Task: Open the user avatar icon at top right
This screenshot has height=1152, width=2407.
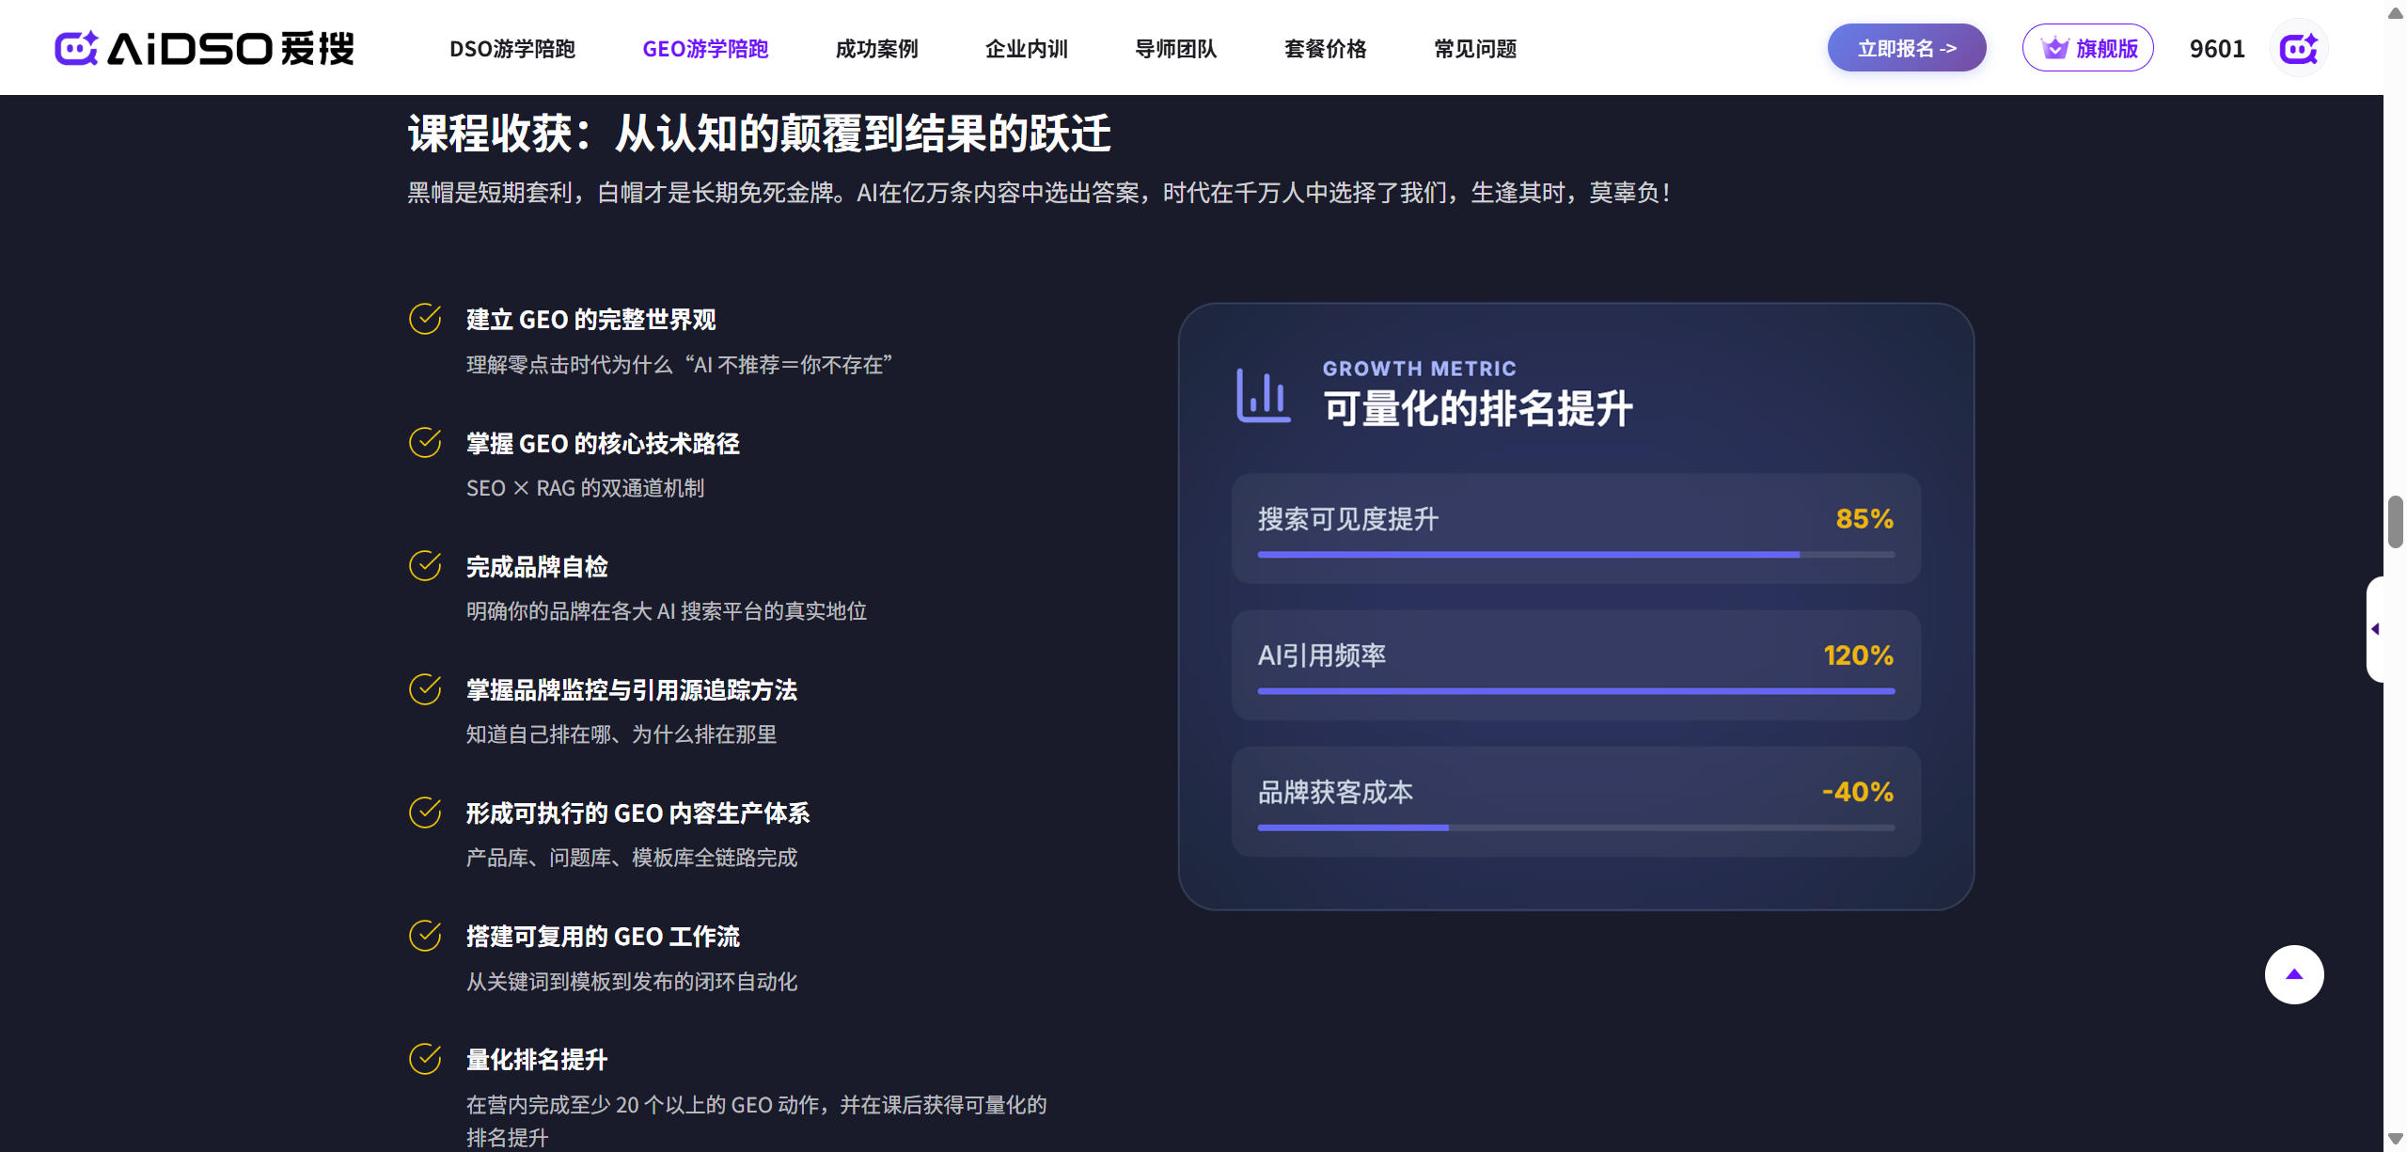Action: [x=2298, y=48]
